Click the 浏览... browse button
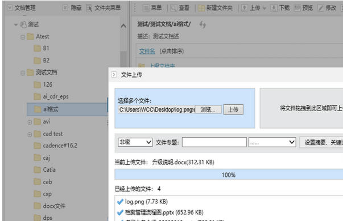This screenshot has height=221, width=343. click(x=208, y=109)
